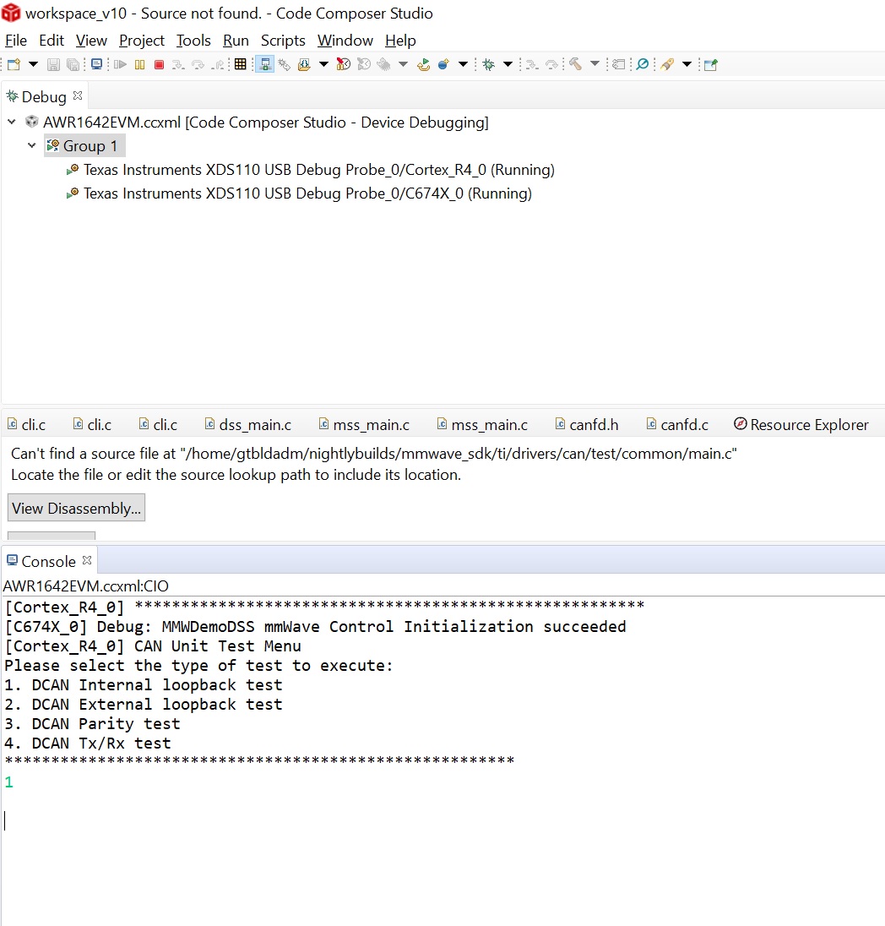Open the Edit menu
This screenshot has width=885, height=926.
(x=52, y=41)
